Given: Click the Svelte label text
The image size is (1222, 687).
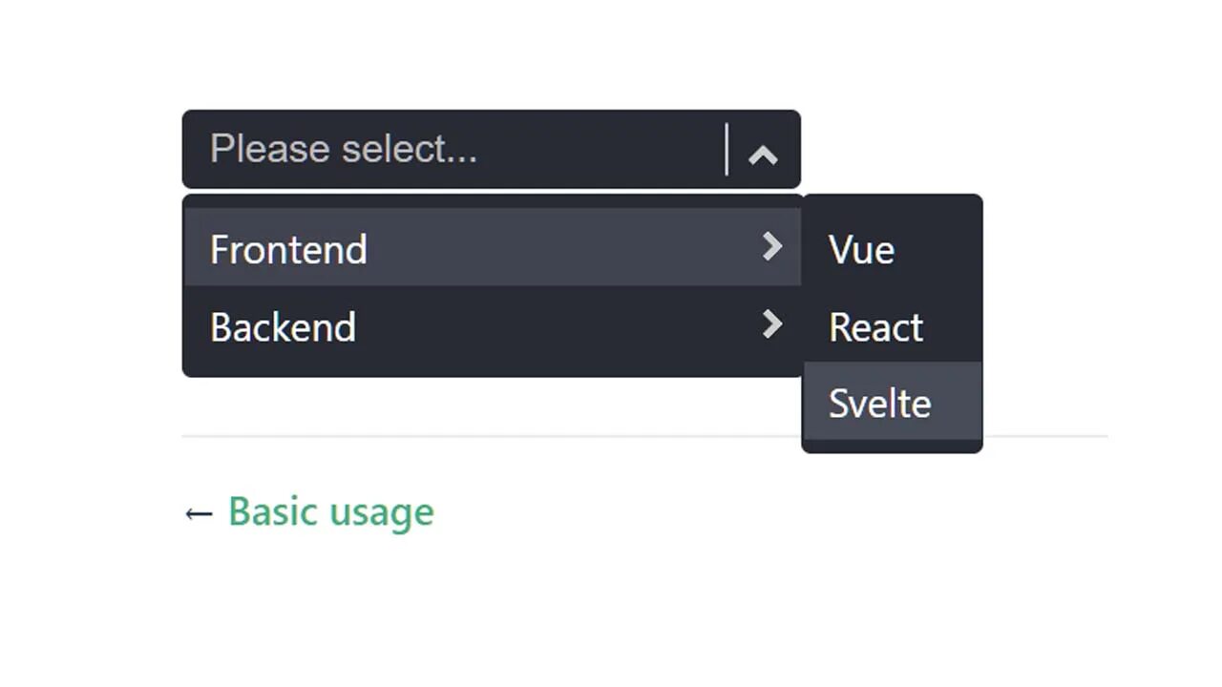Looking at the screenshot, I should 879,404.
